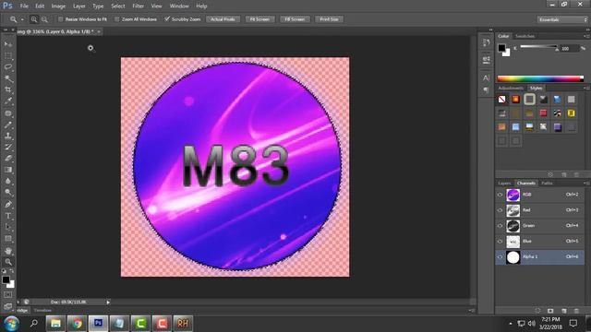The width and height of the screenshot is (591, 332).
Task: Enable Zoom All Windows checkbox
Action: (x=117, y=19)
